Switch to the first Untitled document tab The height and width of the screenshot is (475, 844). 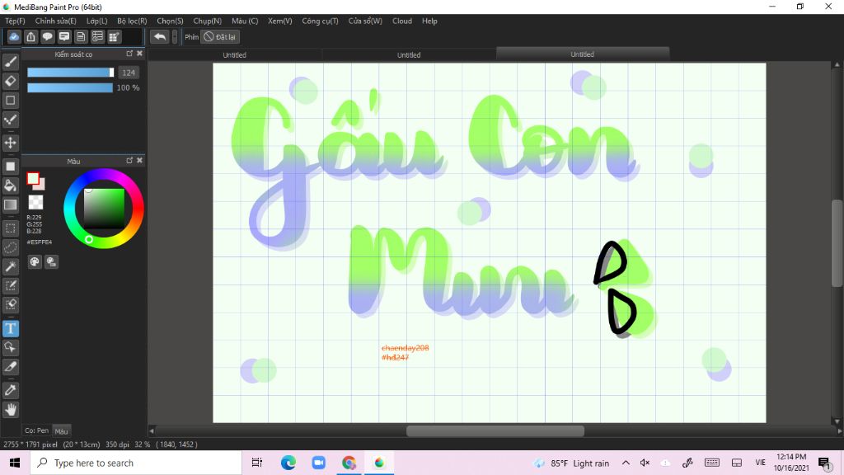tap(235, 55)
